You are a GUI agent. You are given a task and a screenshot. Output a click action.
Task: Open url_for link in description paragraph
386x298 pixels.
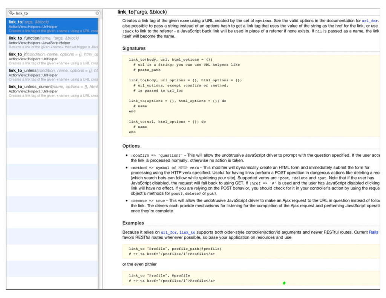pos(369,21)
